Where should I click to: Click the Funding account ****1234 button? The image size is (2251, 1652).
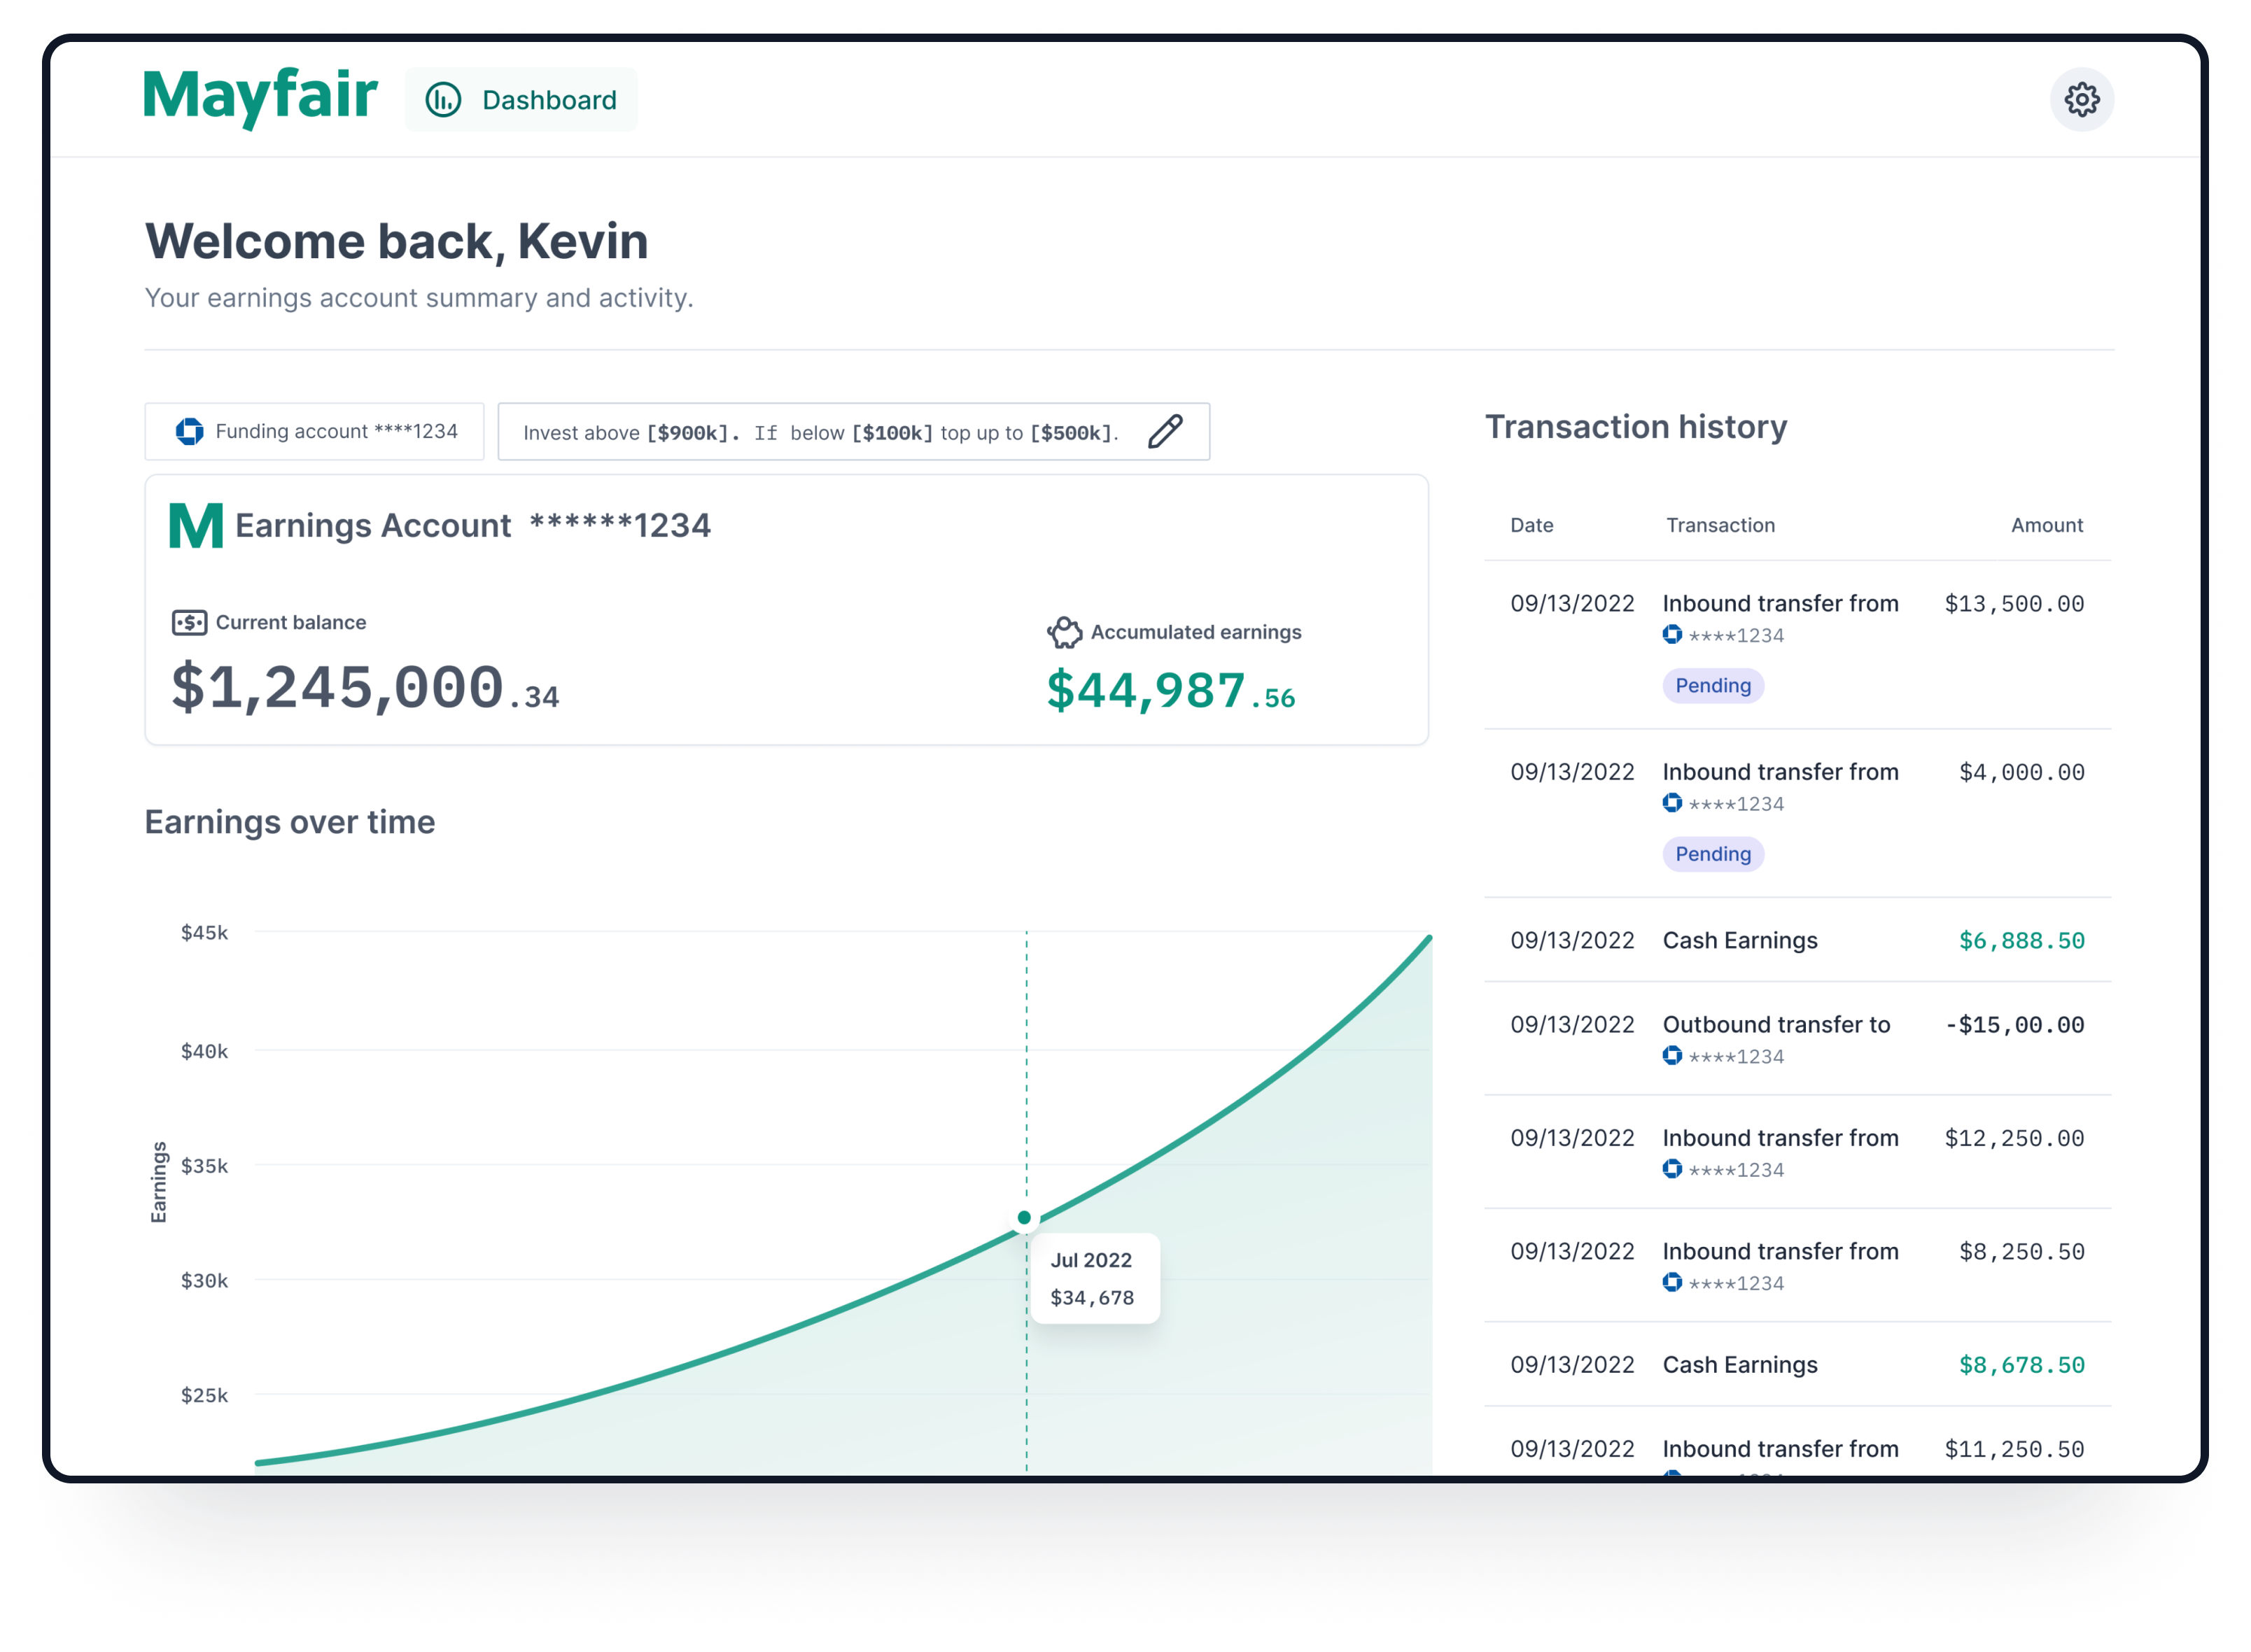(314, 431)
